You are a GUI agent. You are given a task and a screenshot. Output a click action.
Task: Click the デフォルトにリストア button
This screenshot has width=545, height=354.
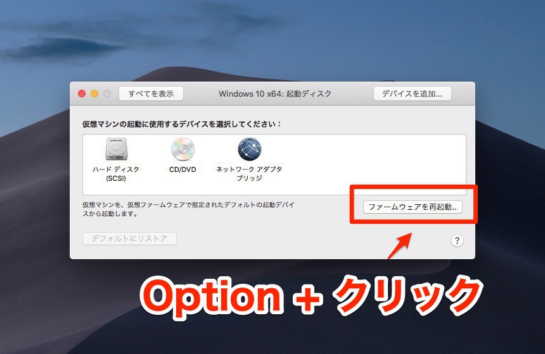coord(129,238)
